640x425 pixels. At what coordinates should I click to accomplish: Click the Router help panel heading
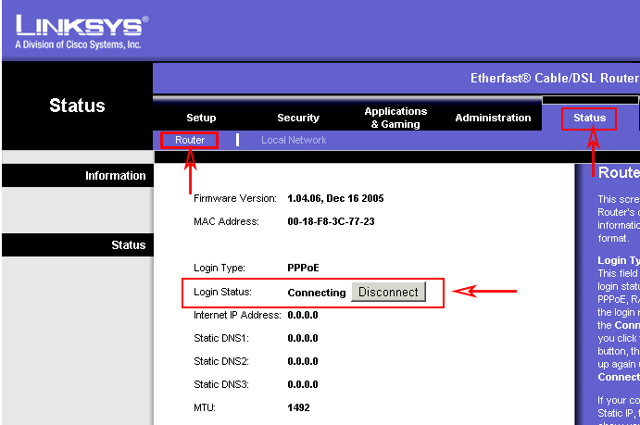pyautogui.click(x=618, y=173)
